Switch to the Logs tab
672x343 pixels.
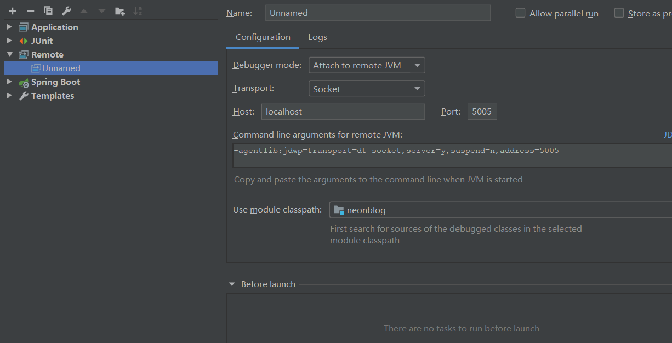[x=317, y=37]
